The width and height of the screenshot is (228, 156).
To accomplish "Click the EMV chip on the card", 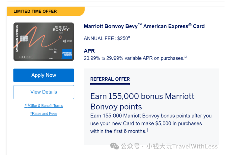I will click(x=23, y=39).
